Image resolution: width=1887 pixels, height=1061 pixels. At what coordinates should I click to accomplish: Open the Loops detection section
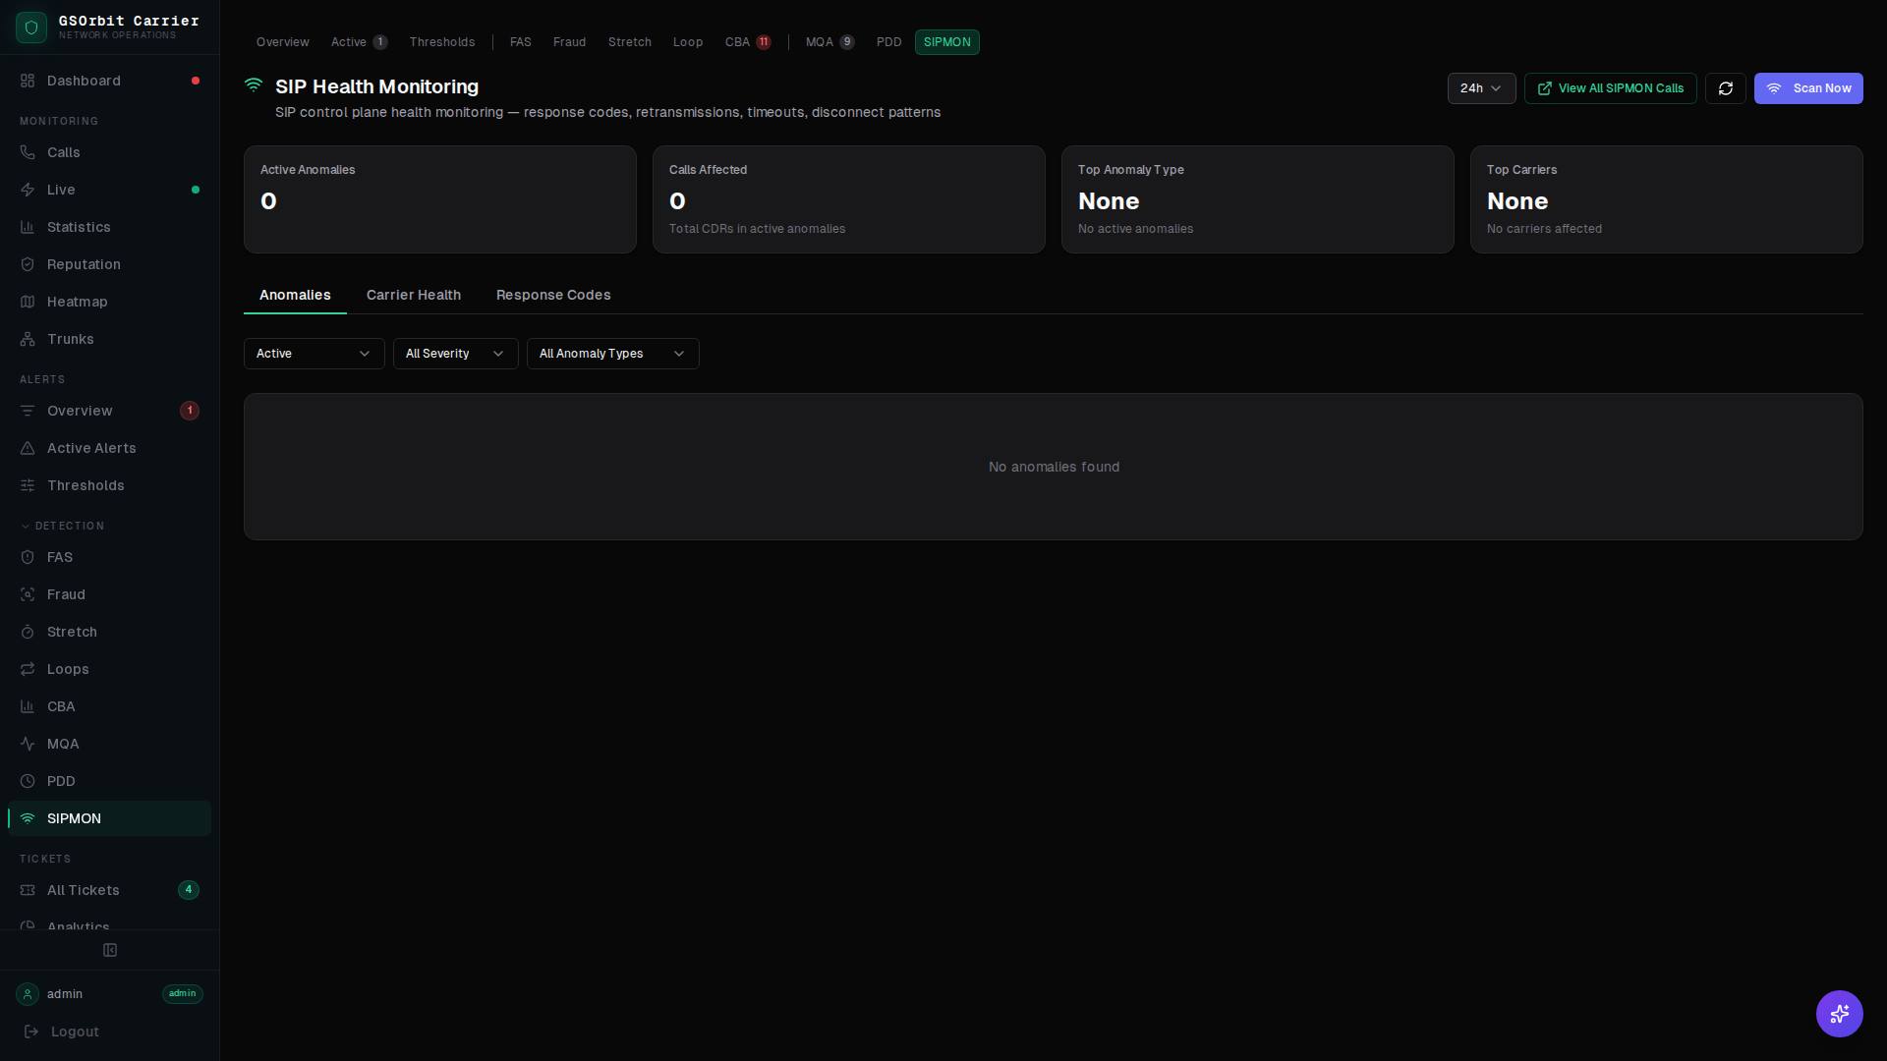(66, 669)
